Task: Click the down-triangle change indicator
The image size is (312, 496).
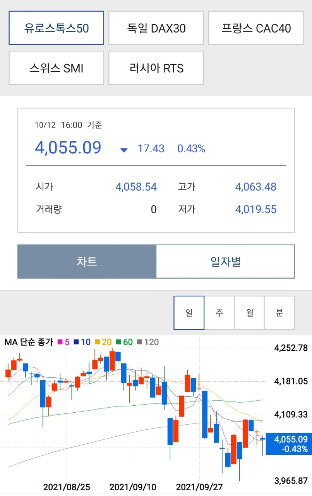Action: (x=124, y=150)
